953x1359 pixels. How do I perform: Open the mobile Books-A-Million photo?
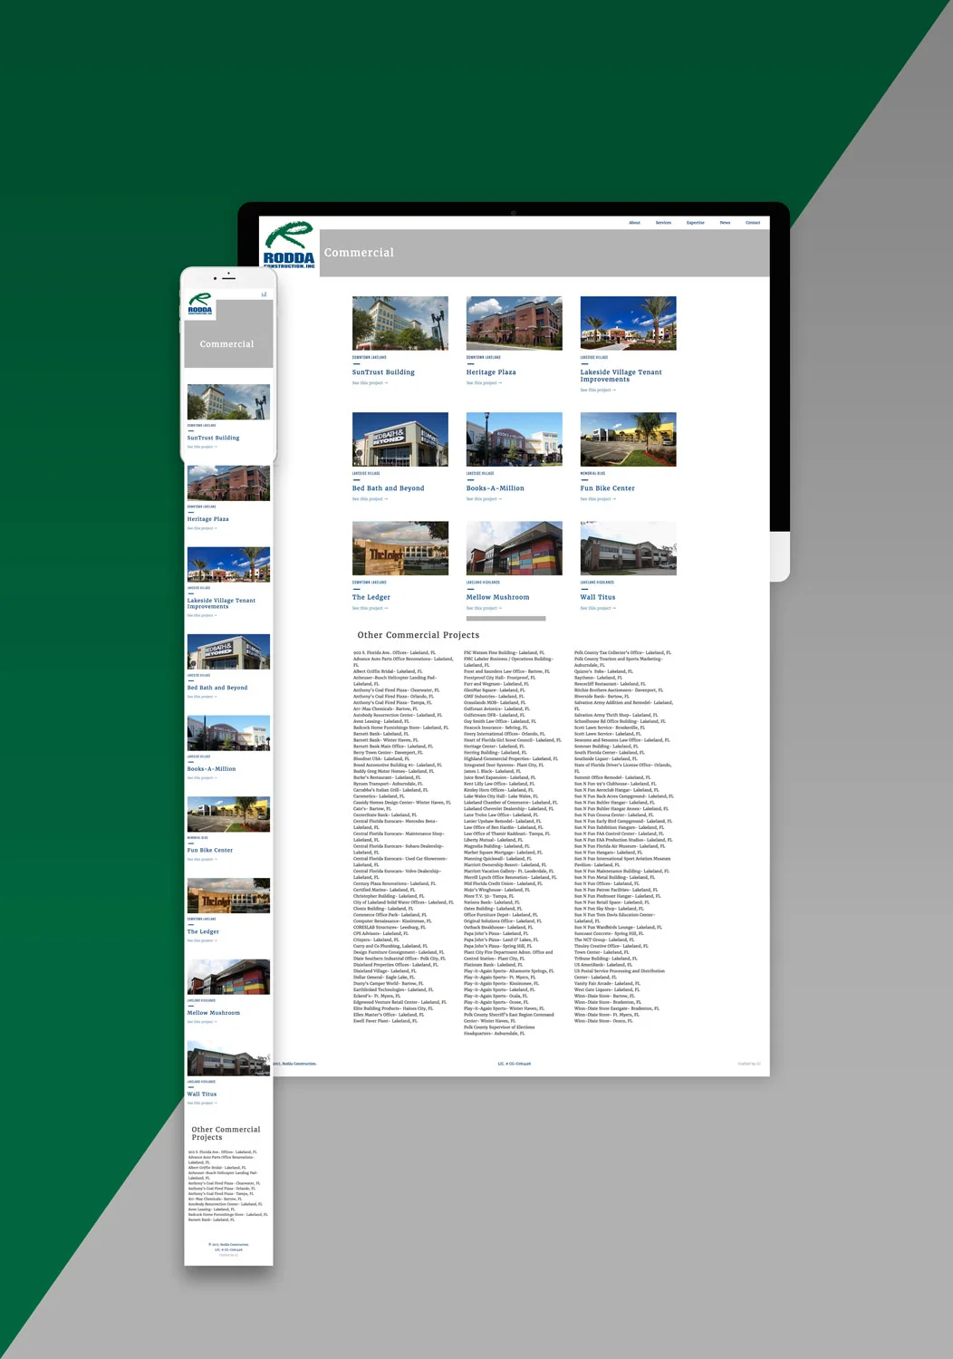pos(228,733)
